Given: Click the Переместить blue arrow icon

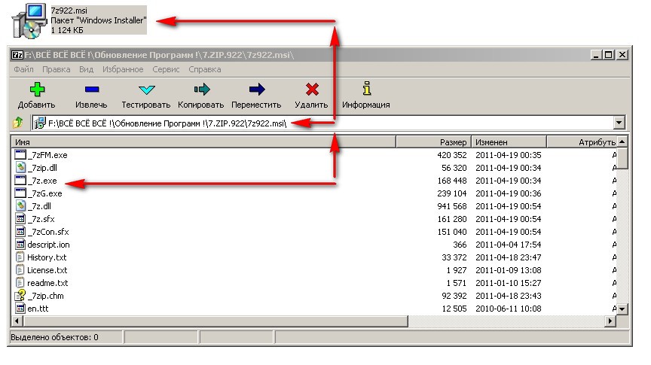Looking at the screenshot, I should point(257,89).
